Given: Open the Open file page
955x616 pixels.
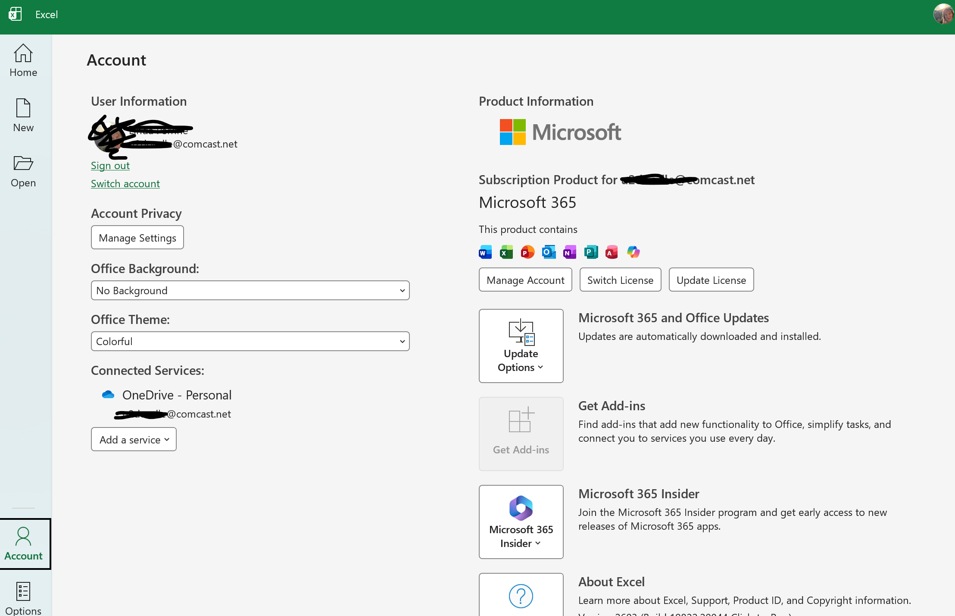Looking at the screenshot, I should [23, 171].
